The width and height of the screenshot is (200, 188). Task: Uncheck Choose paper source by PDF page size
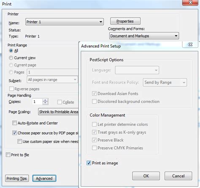(14, 133)
